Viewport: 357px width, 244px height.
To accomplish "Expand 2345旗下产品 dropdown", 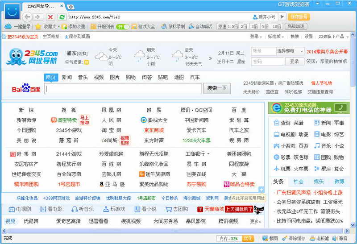I will (333, 37).
